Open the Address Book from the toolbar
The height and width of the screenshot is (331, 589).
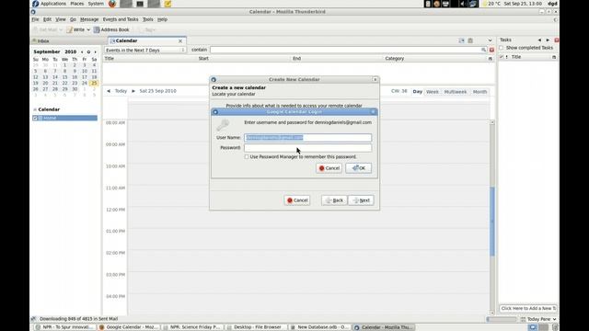click(111, 29)
